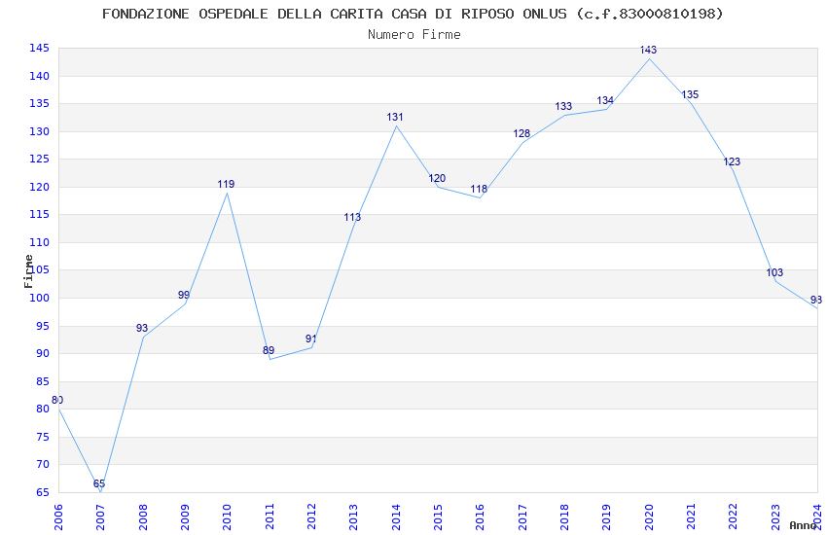Click x-axis year 2008
Viewport: 827px width, 535px height.
coord(142,517)
